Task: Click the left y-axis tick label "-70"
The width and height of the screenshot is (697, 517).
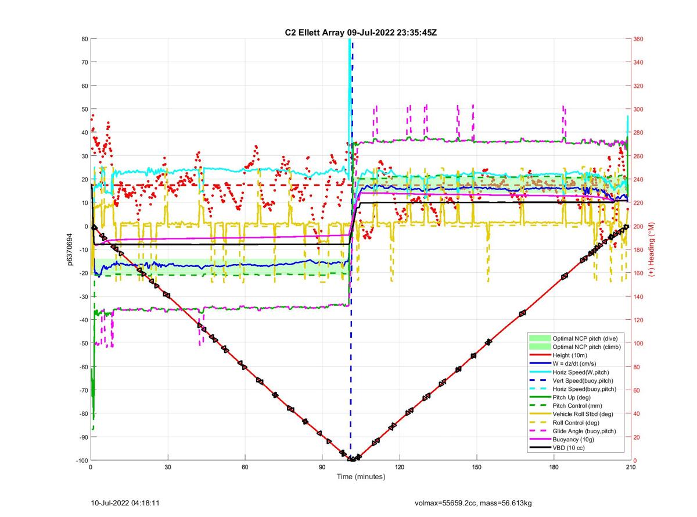Action: 82,390
